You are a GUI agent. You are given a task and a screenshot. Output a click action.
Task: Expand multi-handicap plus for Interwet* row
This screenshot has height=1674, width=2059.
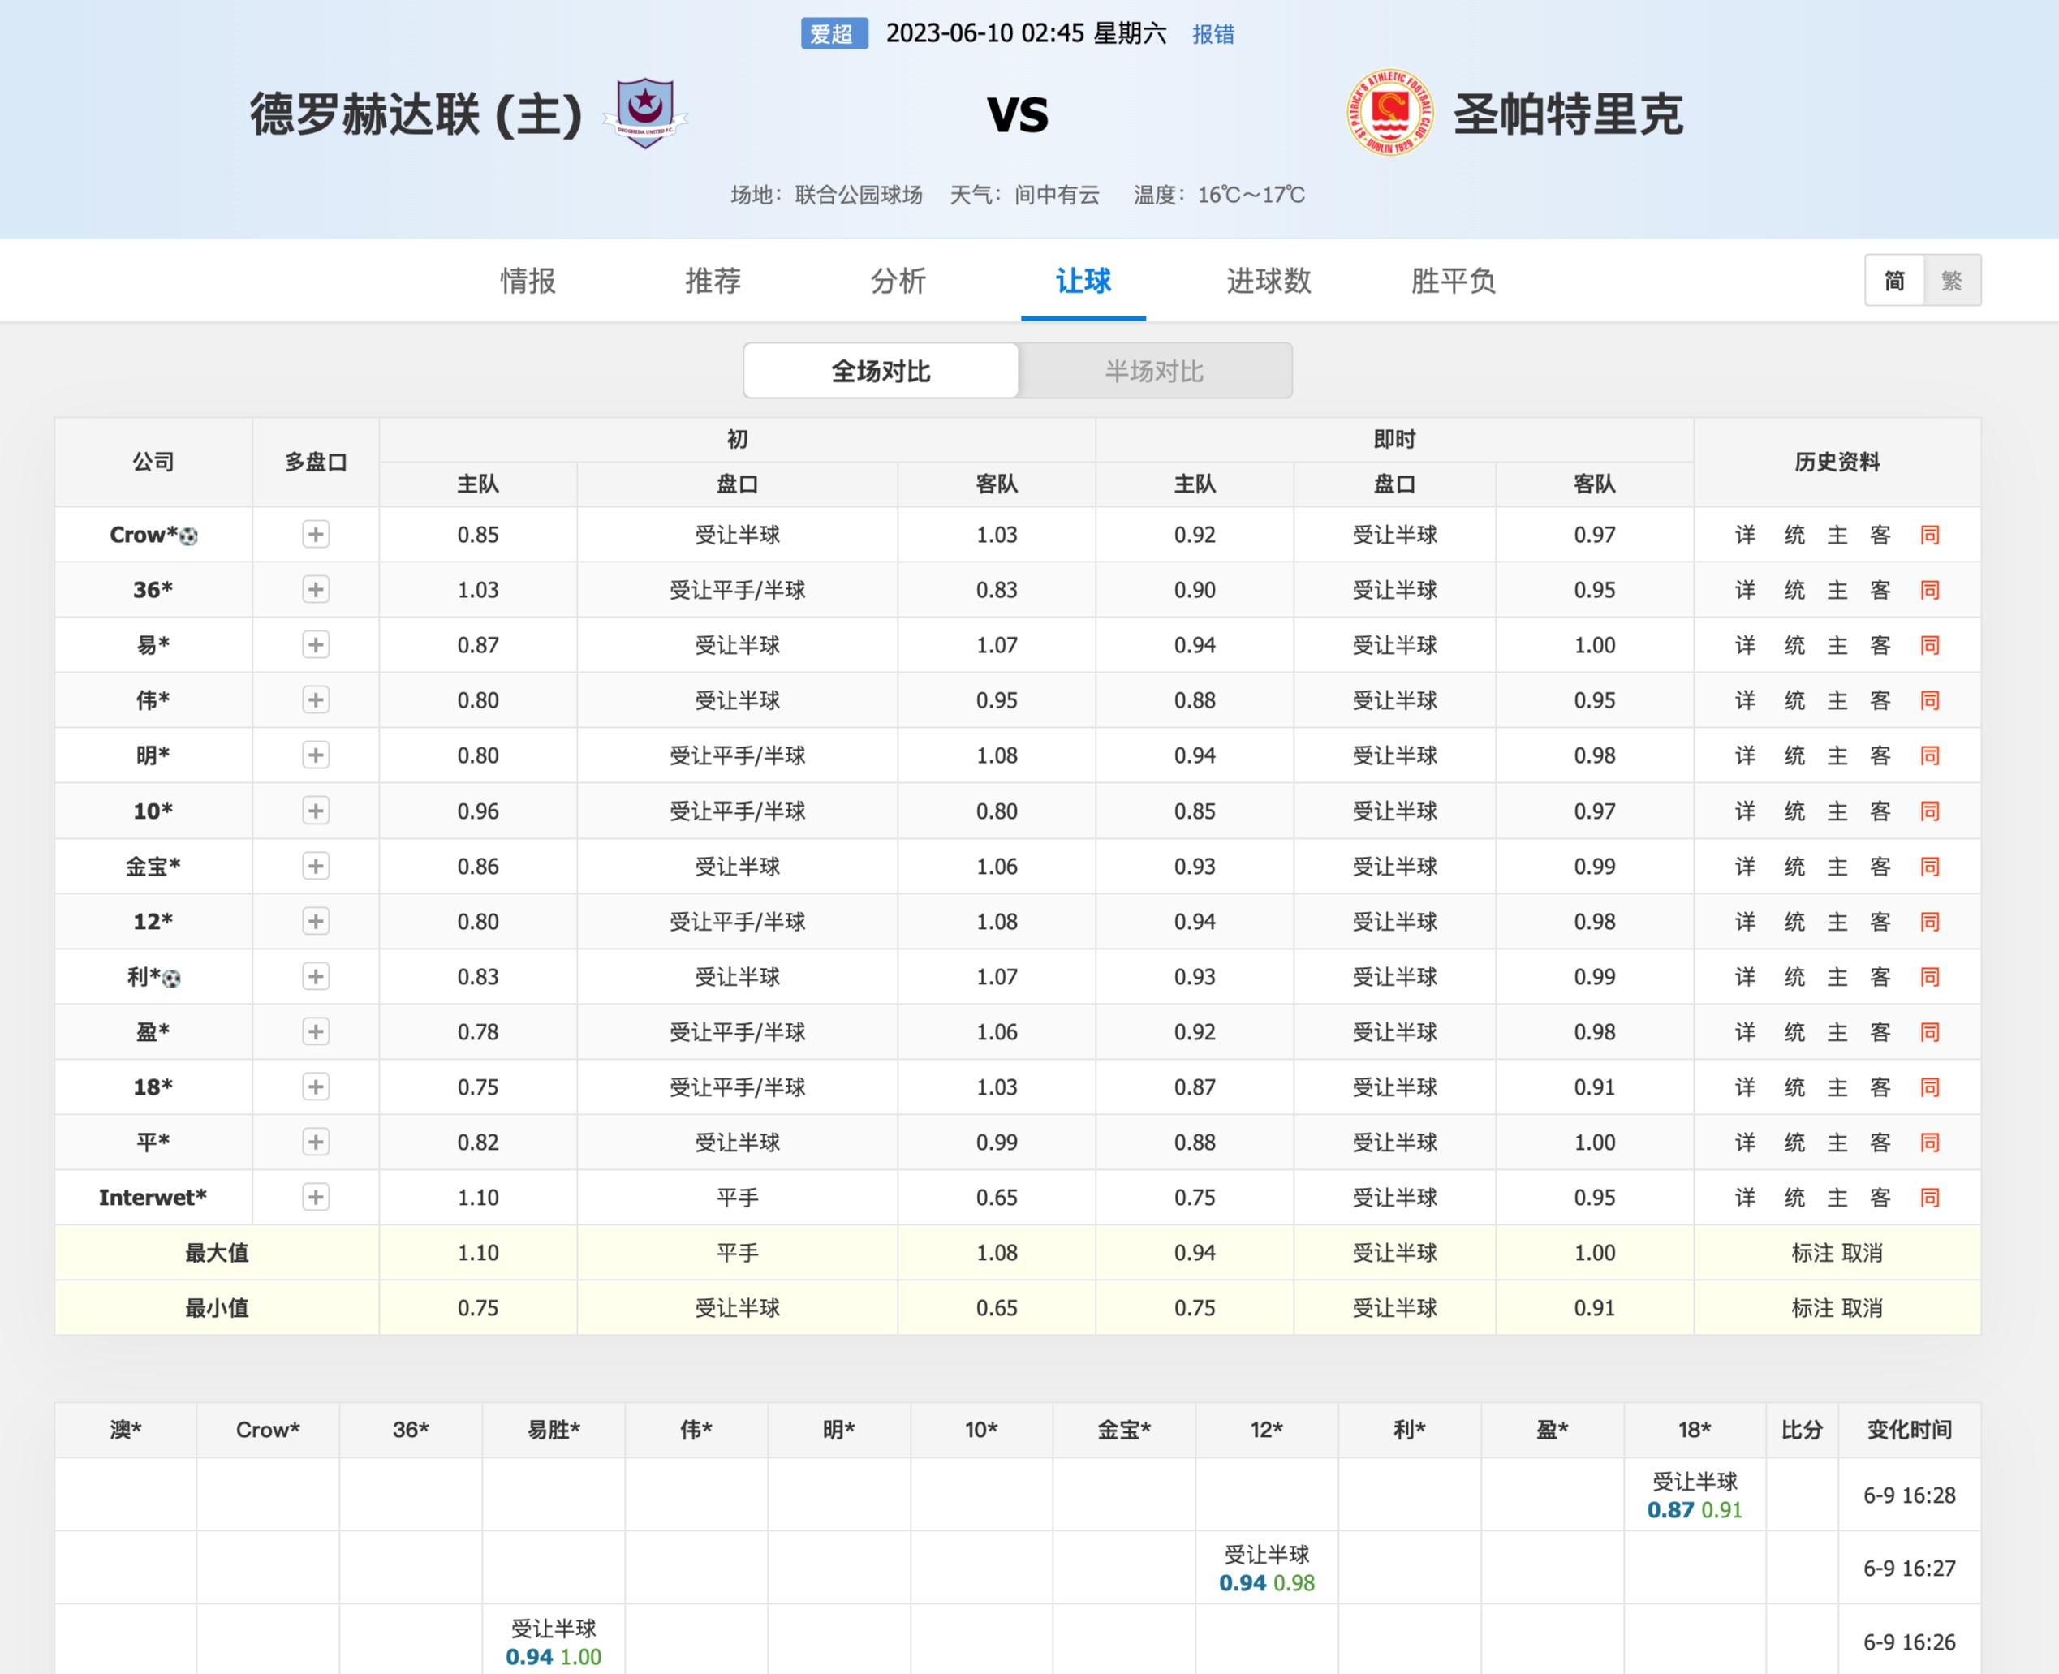pos(316,1198)
